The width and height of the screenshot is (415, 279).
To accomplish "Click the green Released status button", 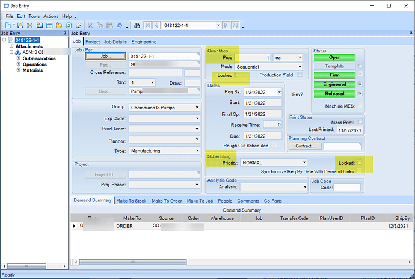I will click(x=334, y=94).
